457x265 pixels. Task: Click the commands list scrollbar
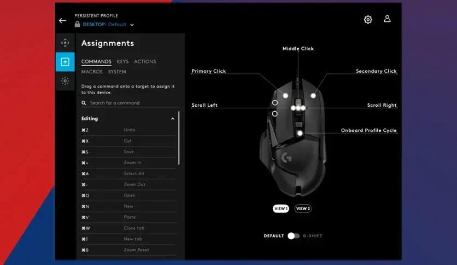click(x=179, y=138)
